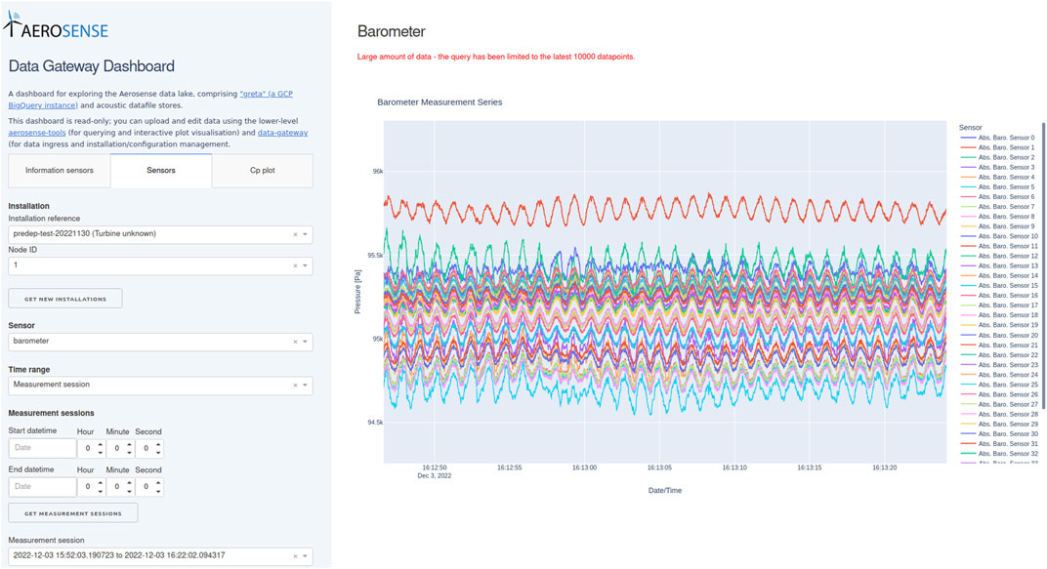Image resolution: width=1047 pixels, height=569 pixels.
Task: Click the End datetime Hour field
Action: (91, 487)
